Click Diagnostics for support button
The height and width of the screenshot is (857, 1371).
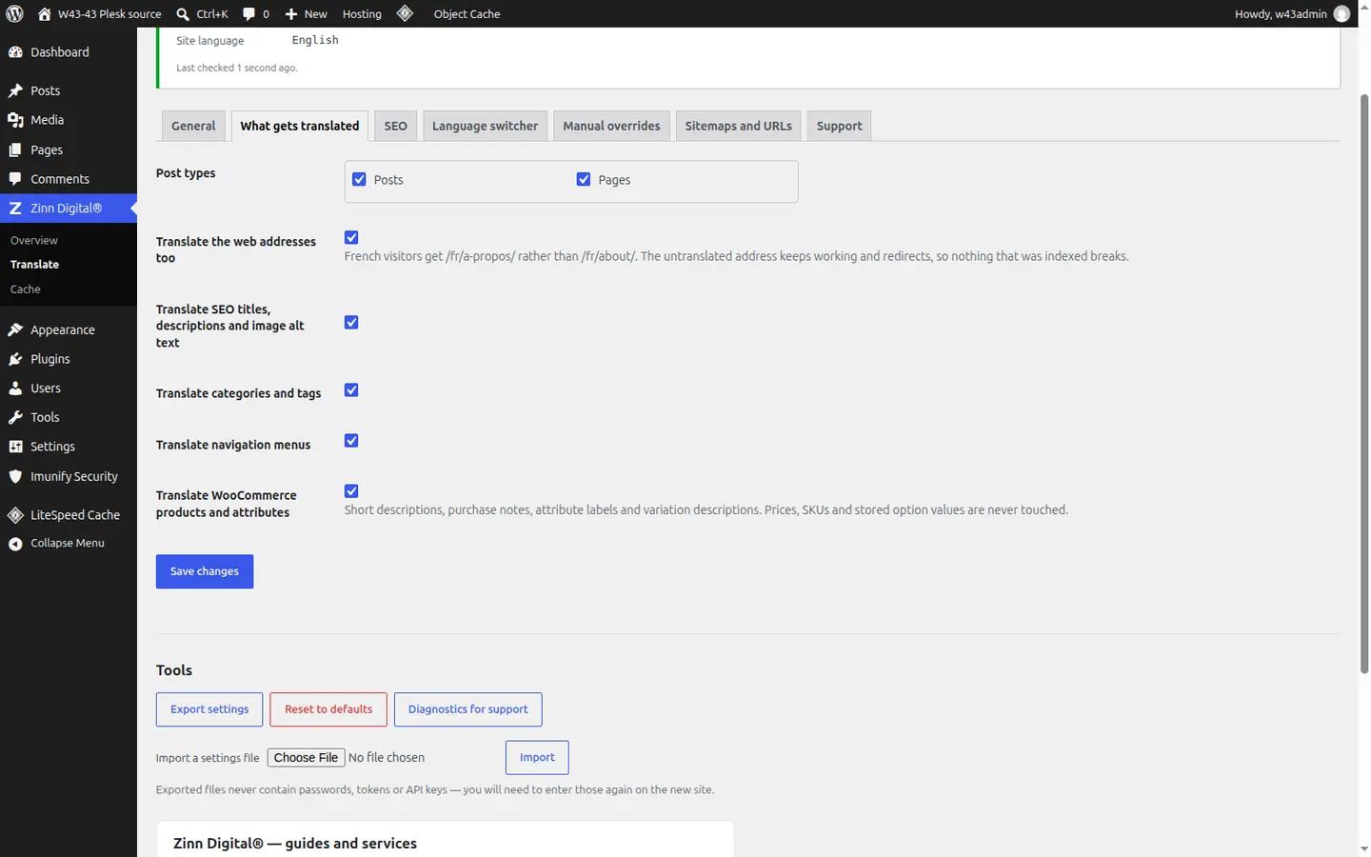[467, 709]
